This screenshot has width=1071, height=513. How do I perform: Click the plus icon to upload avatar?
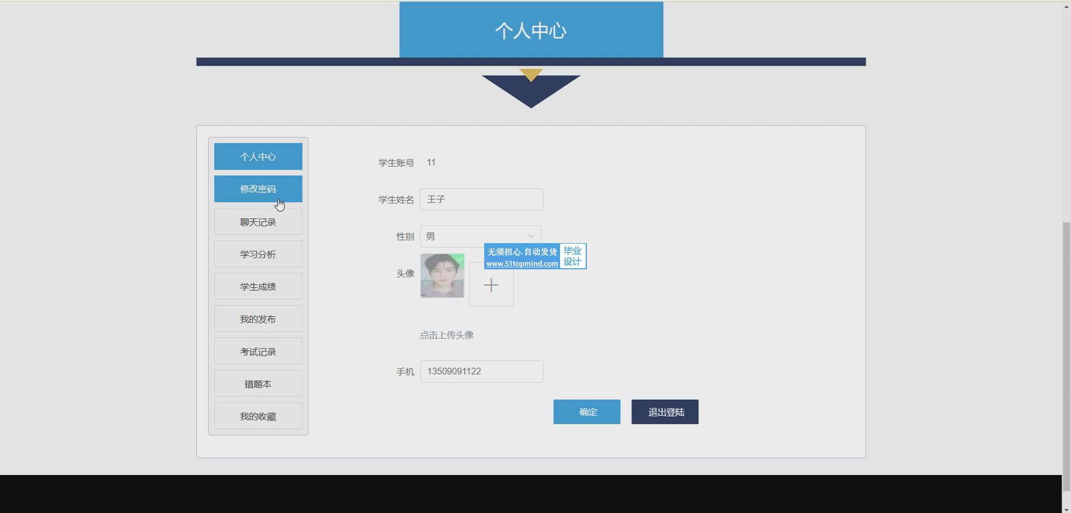tap(491, 285)
